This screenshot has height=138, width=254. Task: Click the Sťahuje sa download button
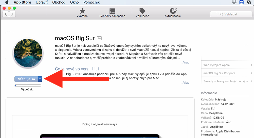click(26, 79)
